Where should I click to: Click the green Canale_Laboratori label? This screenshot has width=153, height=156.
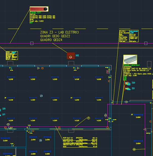click(132, 65)
